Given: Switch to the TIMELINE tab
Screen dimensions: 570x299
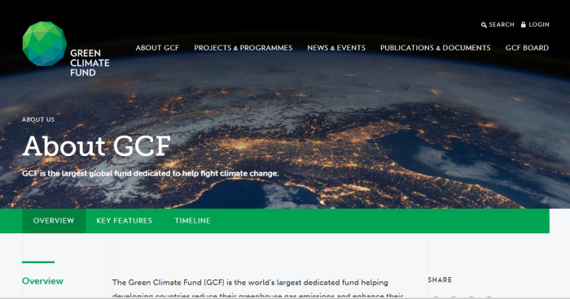Looking at the screenshot, I should (x=193, y=221).
